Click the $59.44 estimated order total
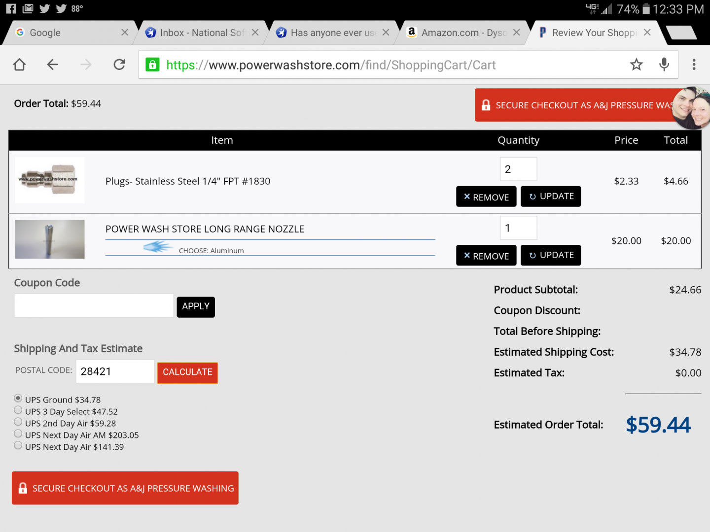The width and height of the screenshot is (710, 532). click(x=658, y=425)
